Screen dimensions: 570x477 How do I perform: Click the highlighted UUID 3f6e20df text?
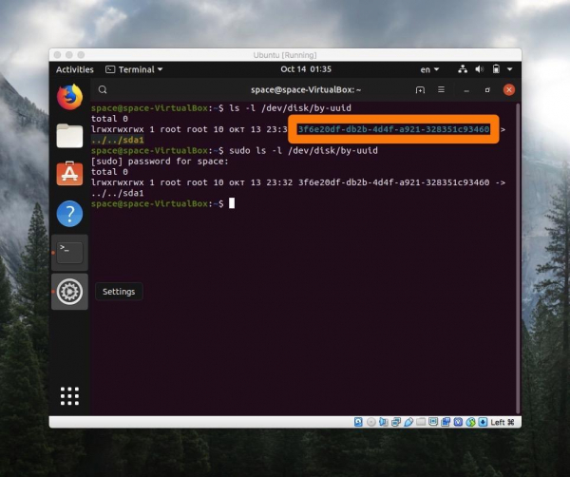point(393,129)
